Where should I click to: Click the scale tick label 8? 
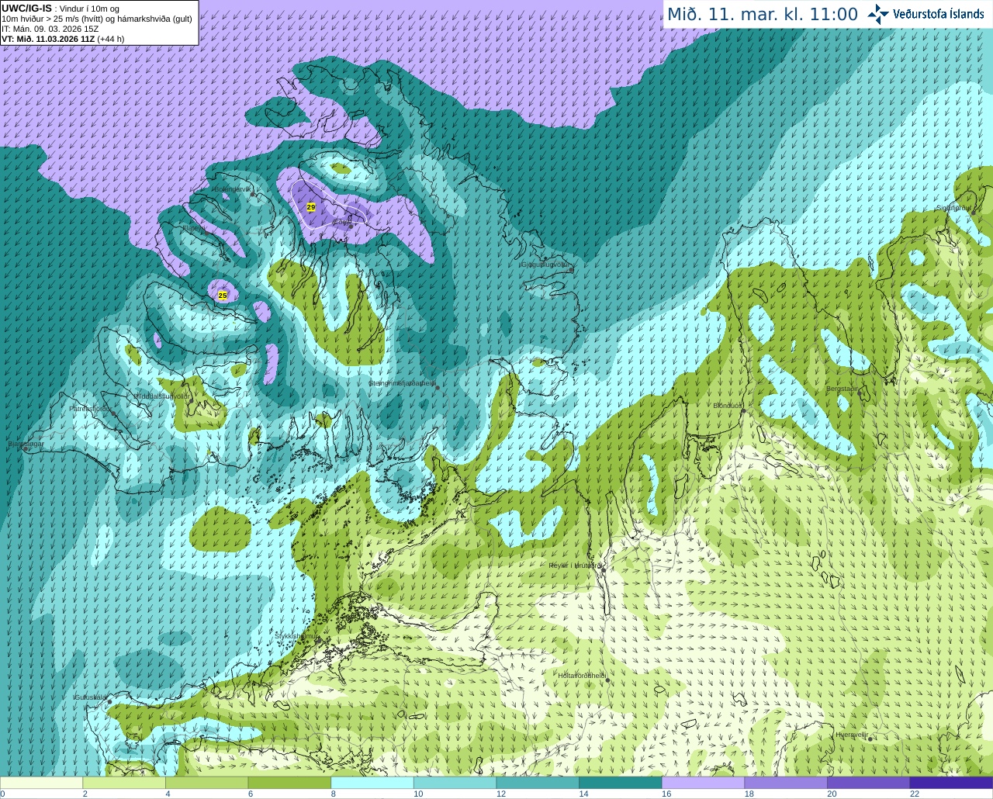334,794
